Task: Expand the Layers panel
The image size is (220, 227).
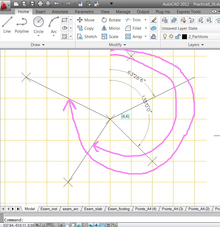Action: click(x=196, y=45)
